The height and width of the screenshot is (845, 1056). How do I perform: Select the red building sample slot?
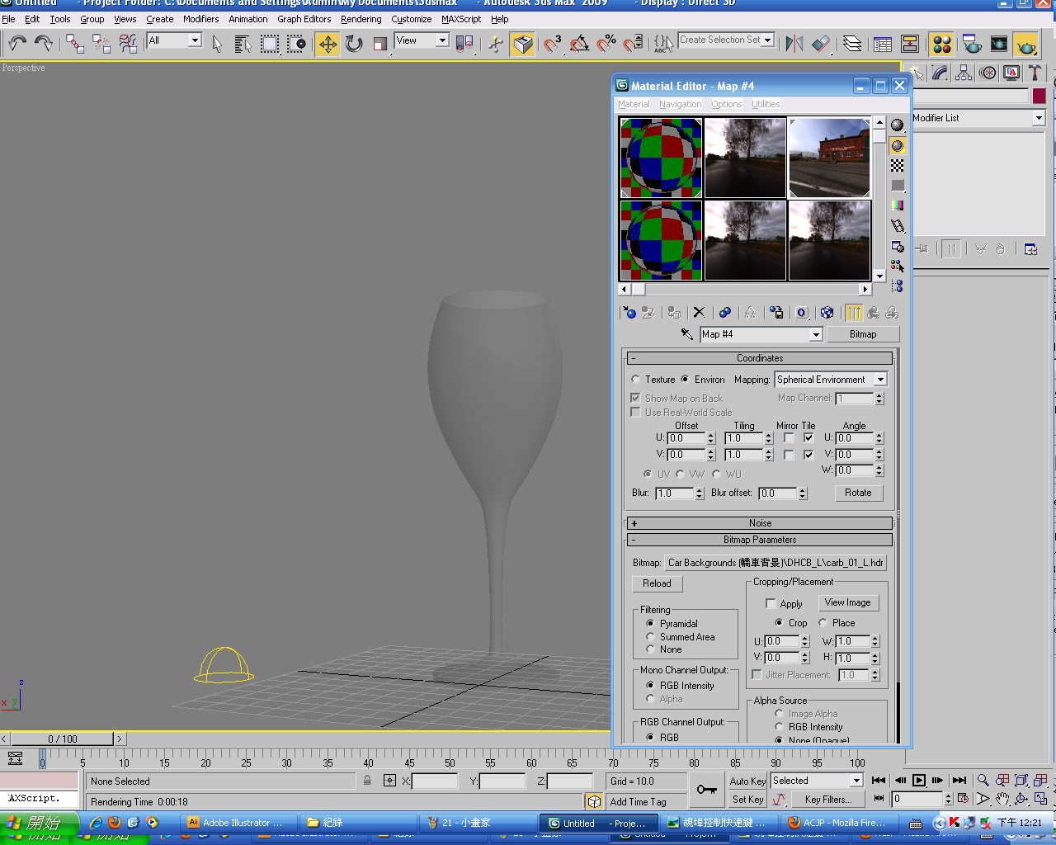pos(829,158)
